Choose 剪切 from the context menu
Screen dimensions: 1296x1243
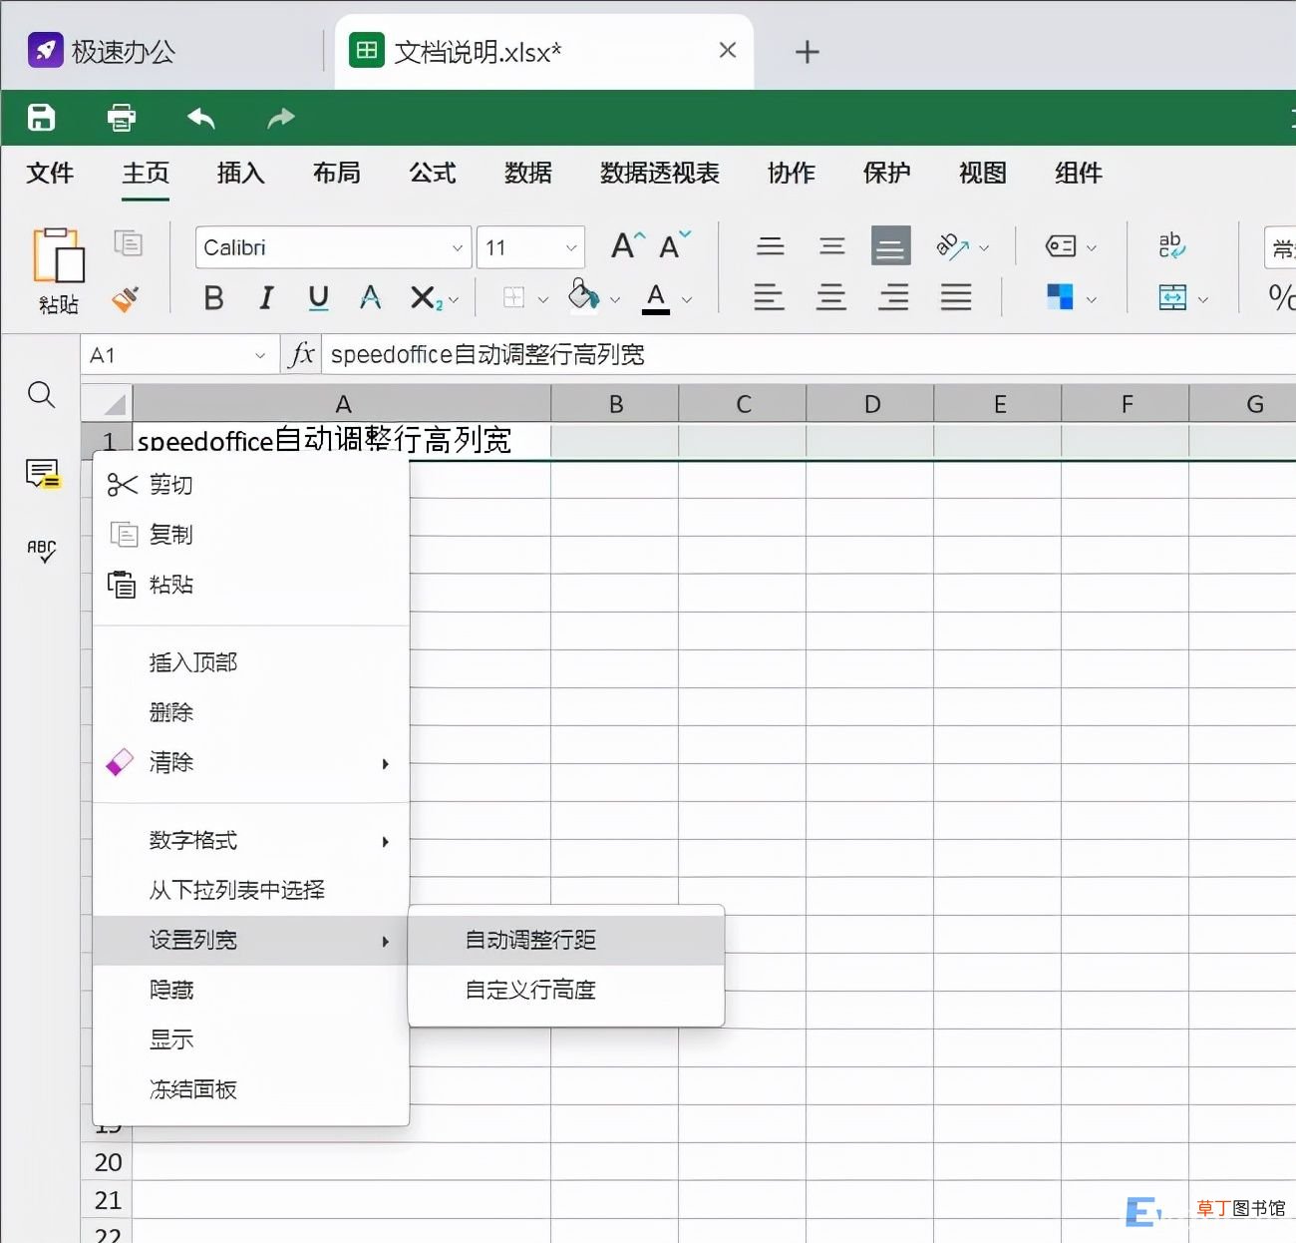(251, 485)
